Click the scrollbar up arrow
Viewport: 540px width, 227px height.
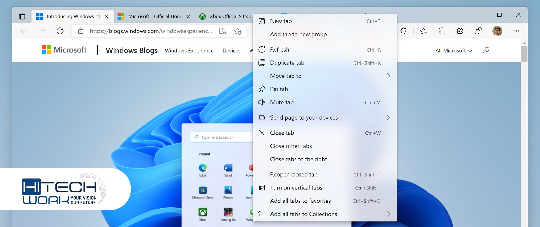tap(524, 43)
